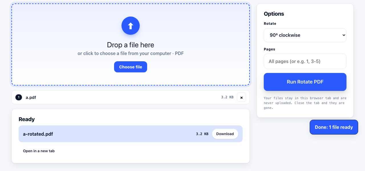The width and height of the screenshot is (365, 171).
Task: Click the 3.2 KB size next to a.pdf
Action: point(227,97)
